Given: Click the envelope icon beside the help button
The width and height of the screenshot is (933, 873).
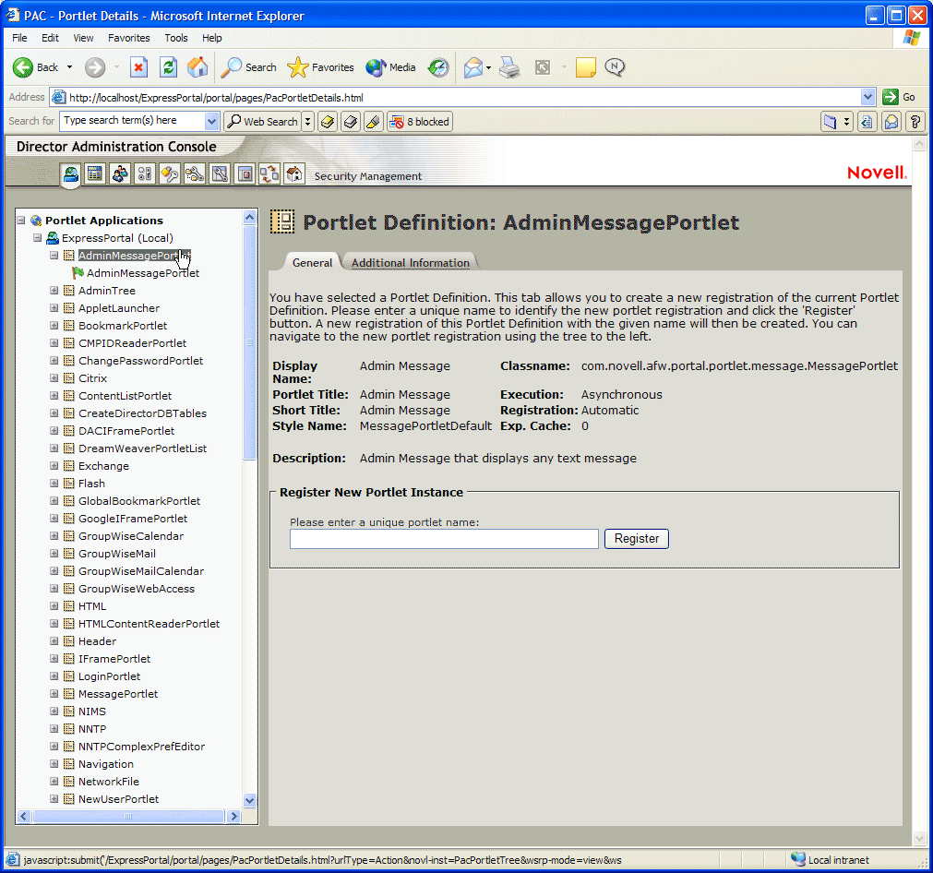Looking at the screenshot, I should [x=891, y=122].
